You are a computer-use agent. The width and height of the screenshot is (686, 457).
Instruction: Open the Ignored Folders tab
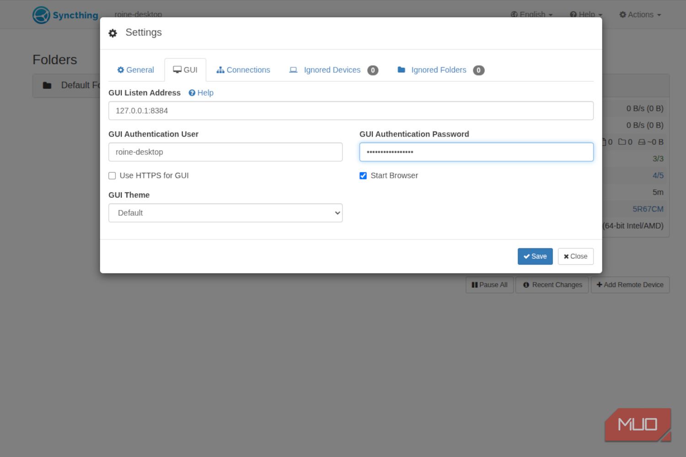[x=441, y=70]
